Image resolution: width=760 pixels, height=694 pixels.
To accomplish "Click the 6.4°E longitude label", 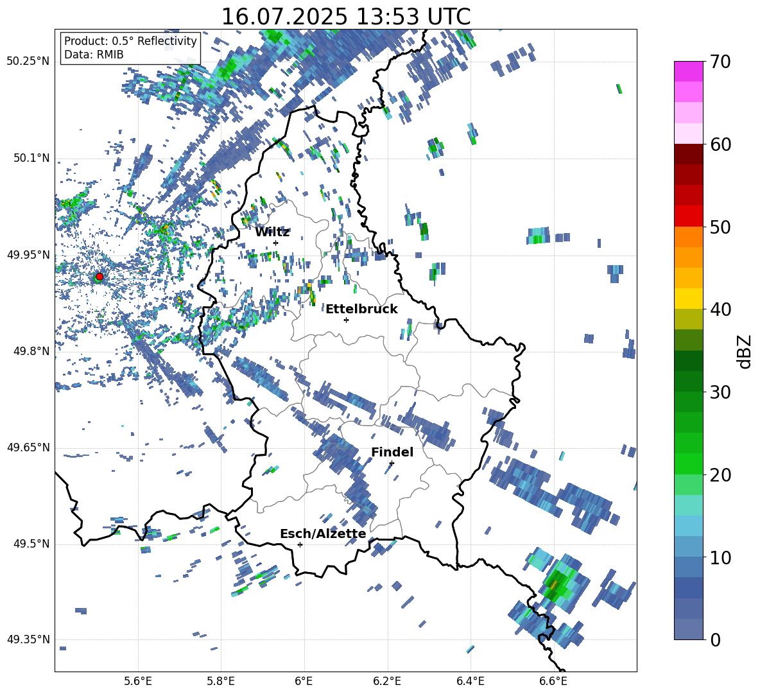I will click(x=470, y=681).
